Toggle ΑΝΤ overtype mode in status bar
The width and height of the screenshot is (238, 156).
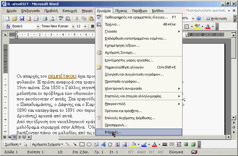point(161,152)
